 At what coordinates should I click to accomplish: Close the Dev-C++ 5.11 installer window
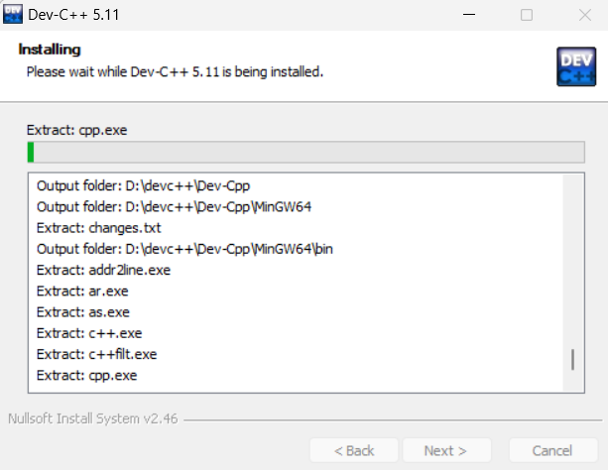coord(585,15)
